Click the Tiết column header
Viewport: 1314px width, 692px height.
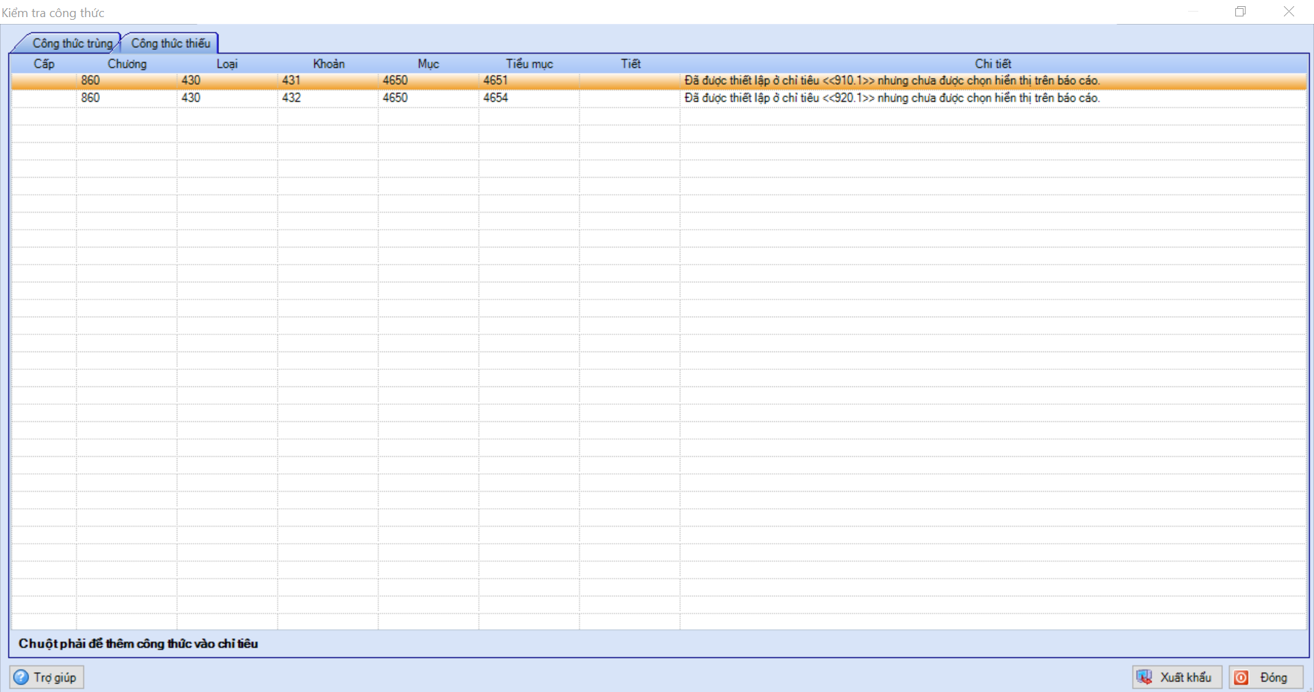click(630, 64)
